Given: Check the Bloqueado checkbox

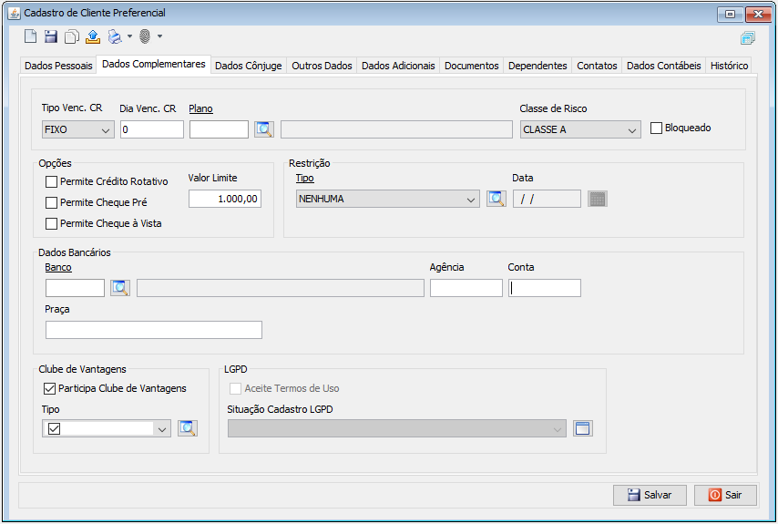Looking at the screenshot, I should [x=657, y=128].
